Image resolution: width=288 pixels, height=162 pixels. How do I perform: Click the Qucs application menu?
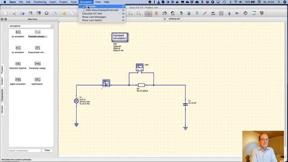point(13,2)
